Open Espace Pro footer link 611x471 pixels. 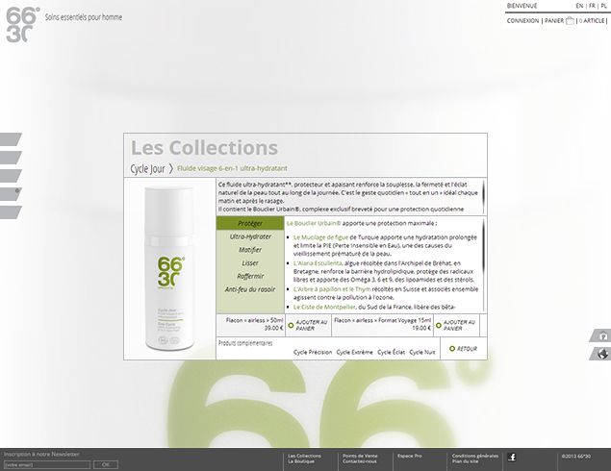[410, 456]
